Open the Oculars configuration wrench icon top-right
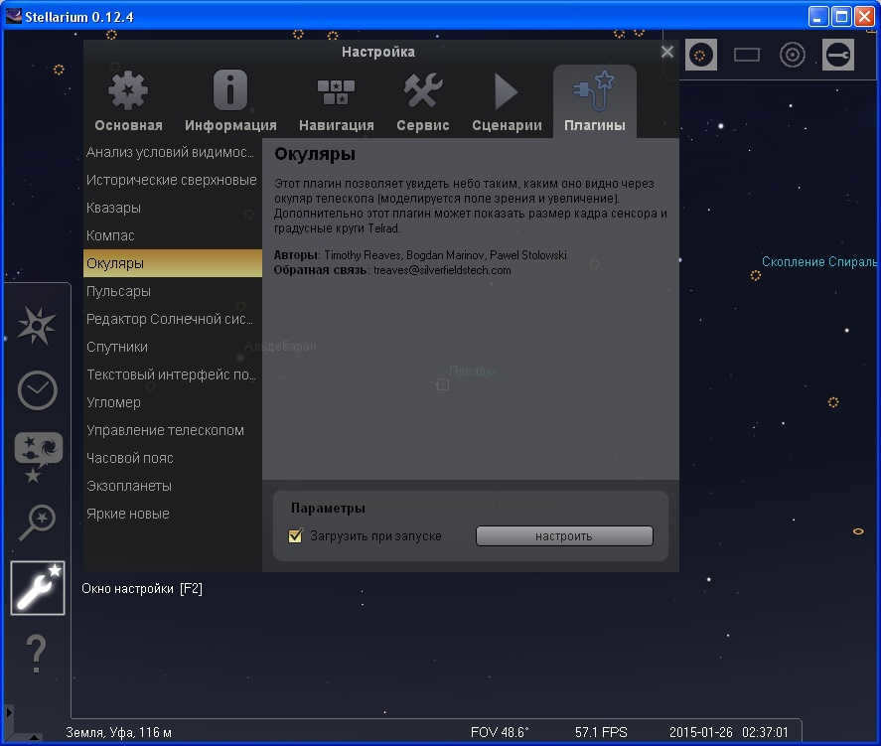The height and width of the screenshot is (746, 881). [x=837, y=55]
